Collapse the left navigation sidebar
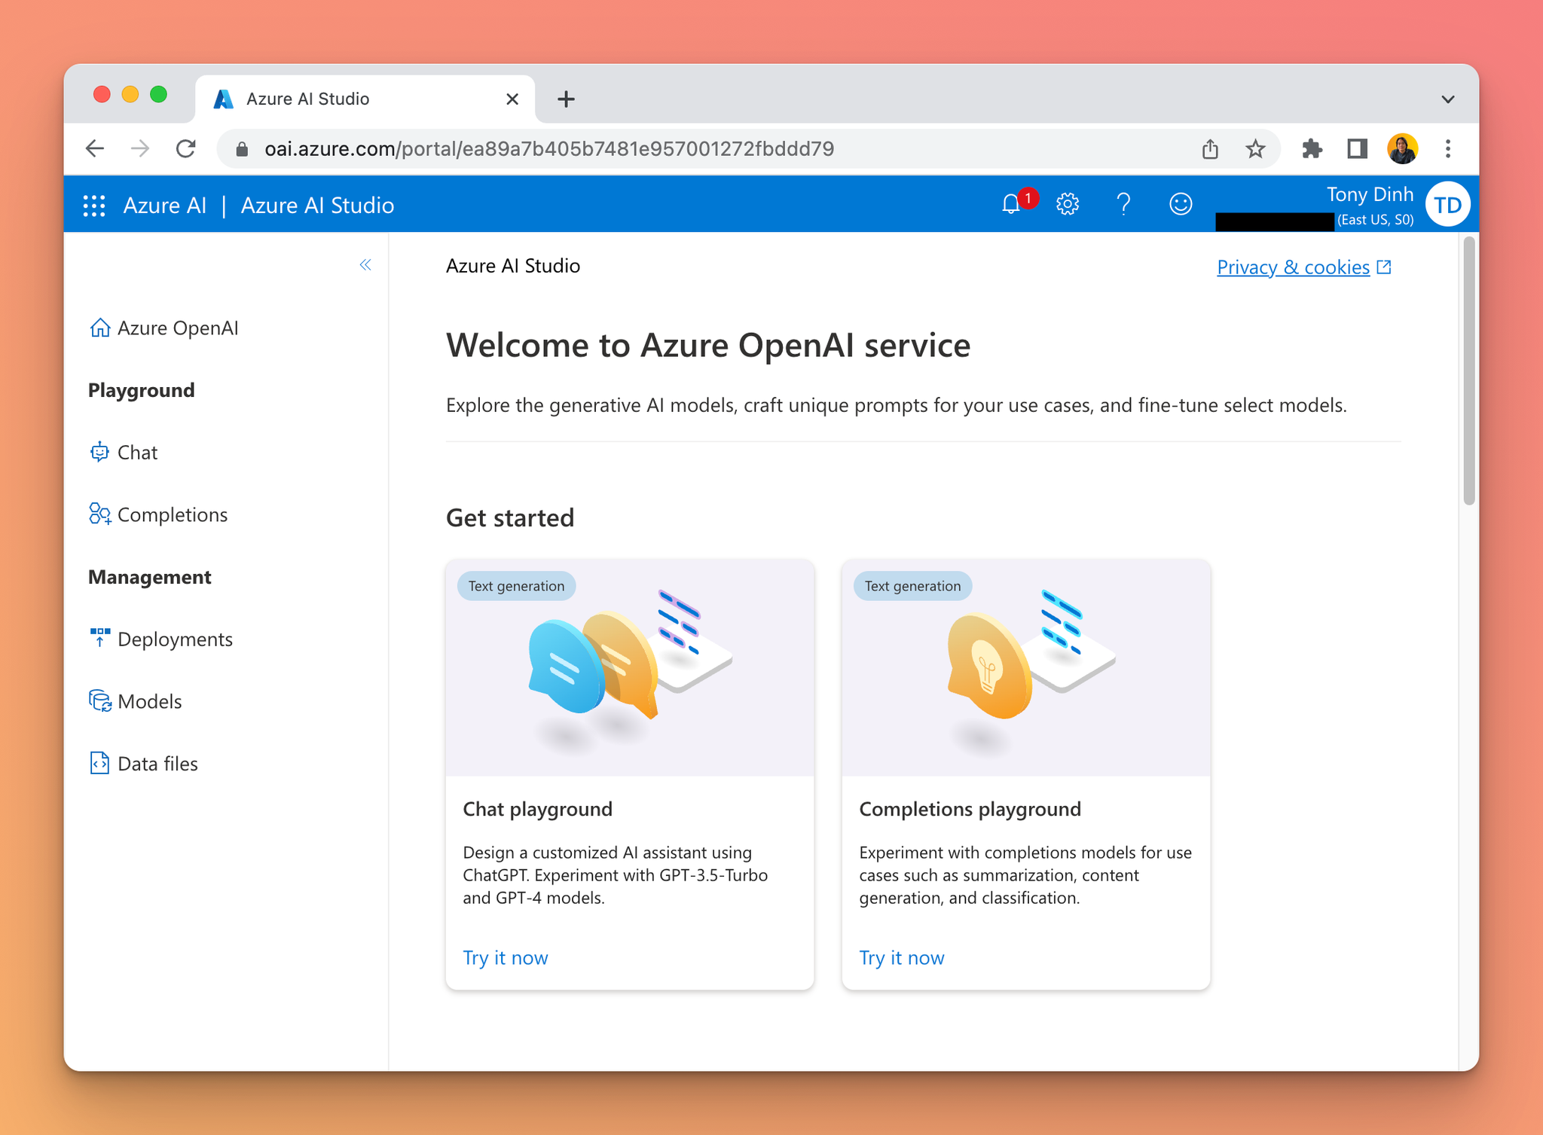This screenshot has width=1543, height=1135. coord(365,265)
